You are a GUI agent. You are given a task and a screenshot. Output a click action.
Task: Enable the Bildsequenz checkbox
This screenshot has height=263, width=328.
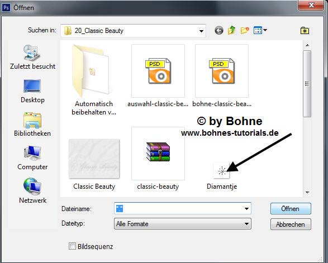click(72, 246)
